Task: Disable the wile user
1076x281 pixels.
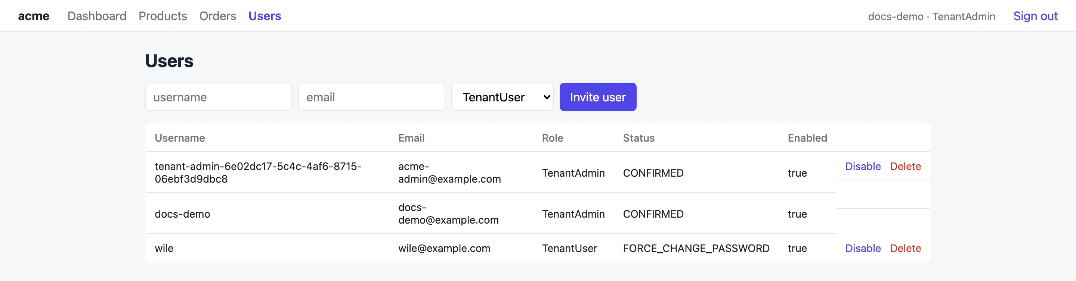Action: (863, 249)
